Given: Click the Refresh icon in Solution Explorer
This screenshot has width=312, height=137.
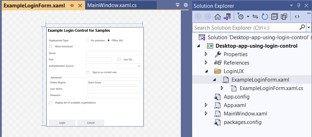Looking at the screenshot, I should [x=264, y=17].
